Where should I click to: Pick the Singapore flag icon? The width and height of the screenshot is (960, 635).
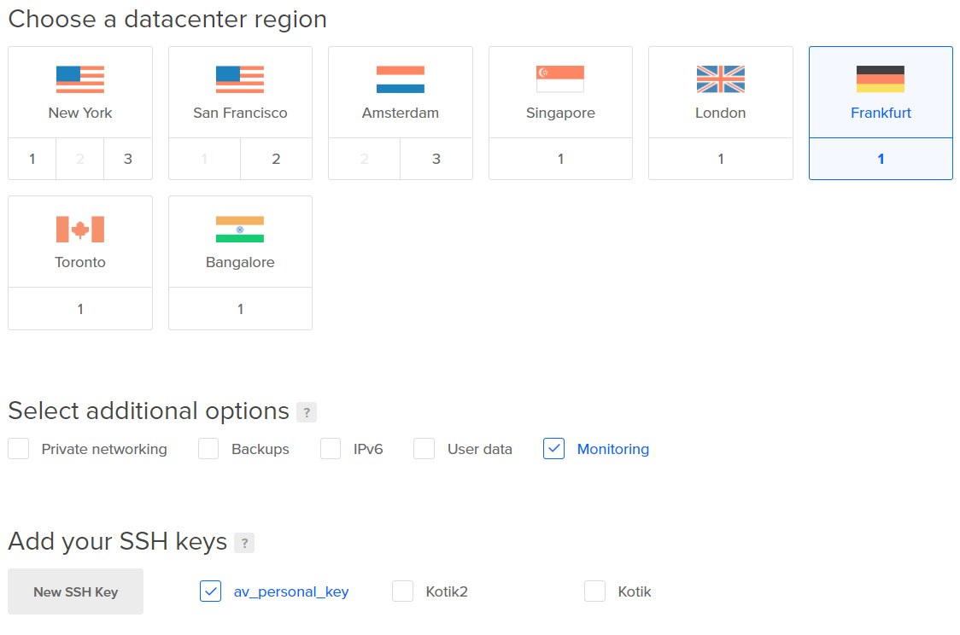[x=560, y=79]
